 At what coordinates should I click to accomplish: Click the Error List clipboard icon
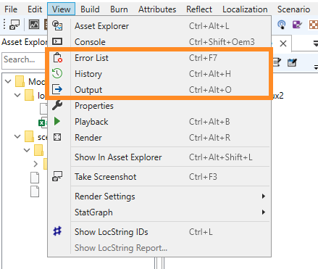point(57,57)
